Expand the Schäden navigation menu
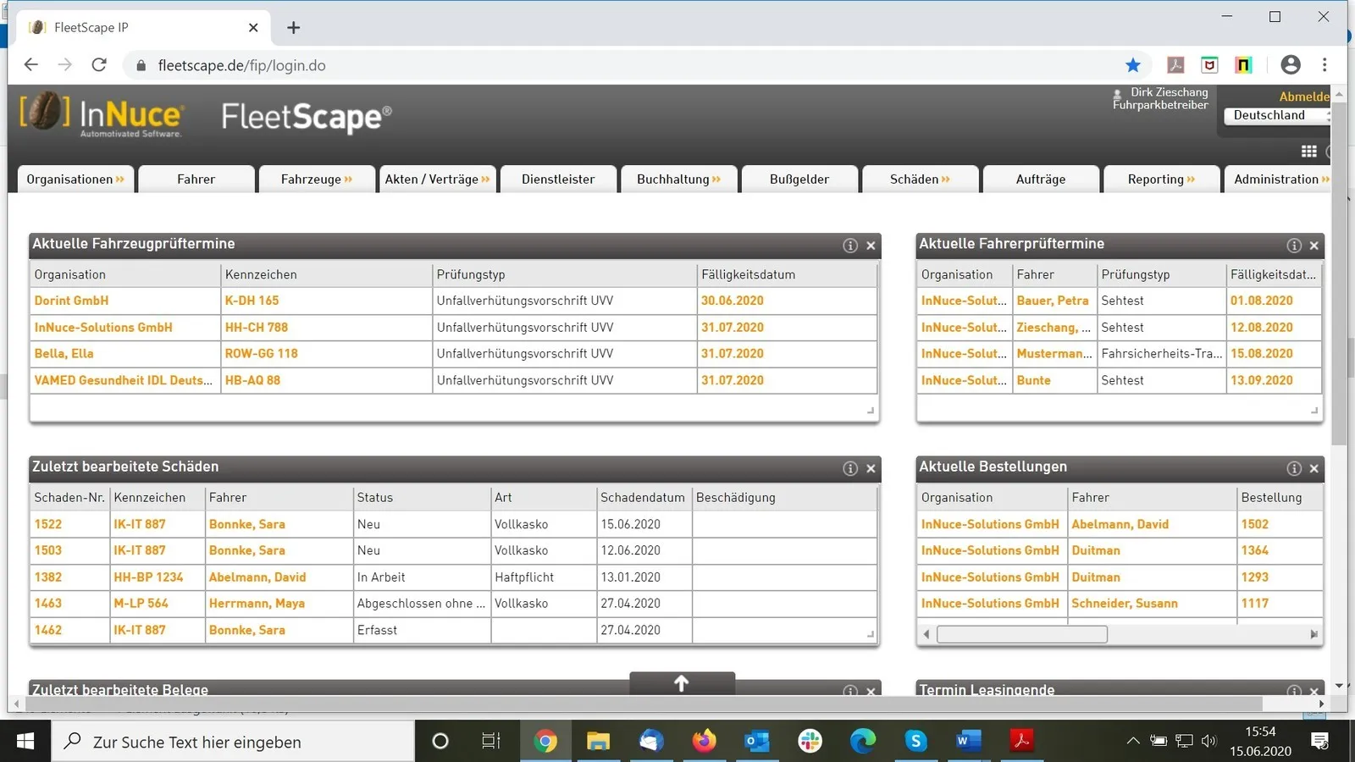Screen dimensions: 1355x762 click(x=920, y=179)
